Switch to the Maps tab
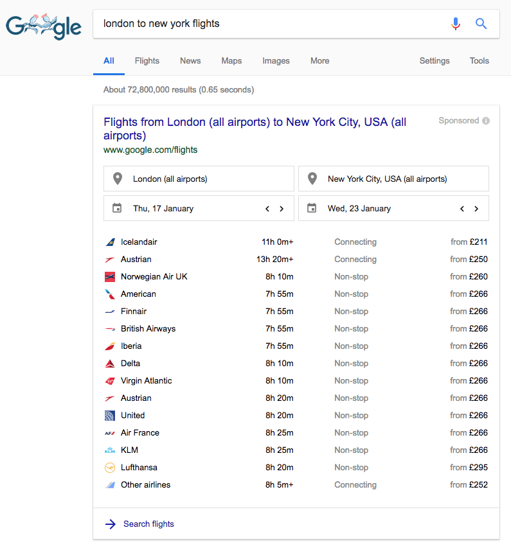 click(x=231, y=61)
